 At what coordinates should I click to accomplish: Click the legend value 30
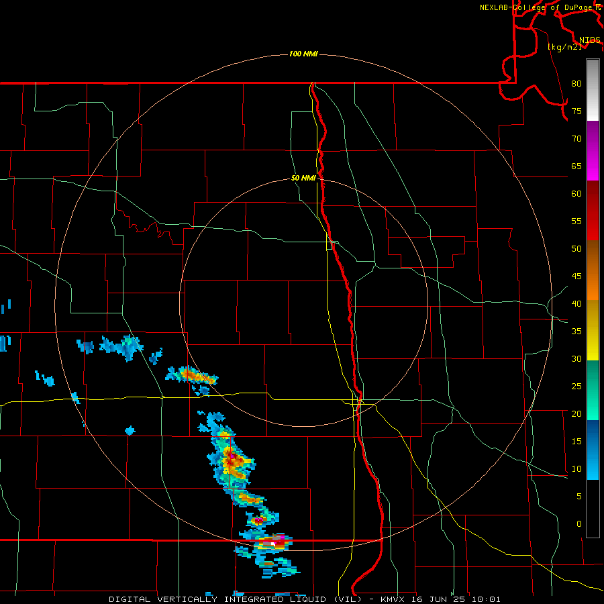pyautogui.click(x=576, y=358)
